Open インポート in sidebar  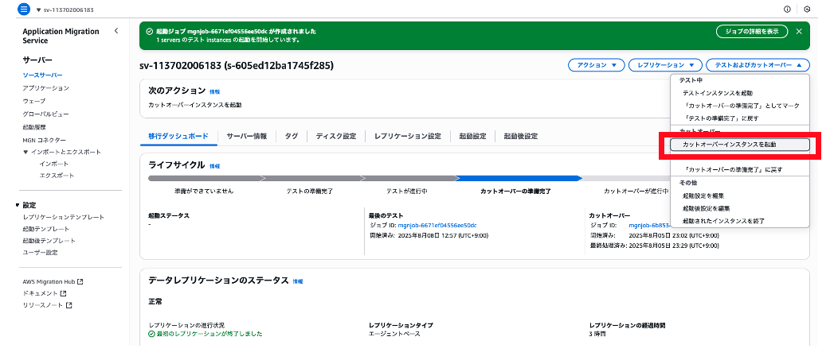click(x=53, y=164)
